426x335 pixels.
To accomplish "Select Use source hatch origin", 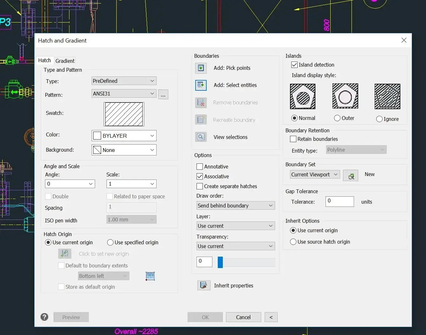I will point(293,242).
